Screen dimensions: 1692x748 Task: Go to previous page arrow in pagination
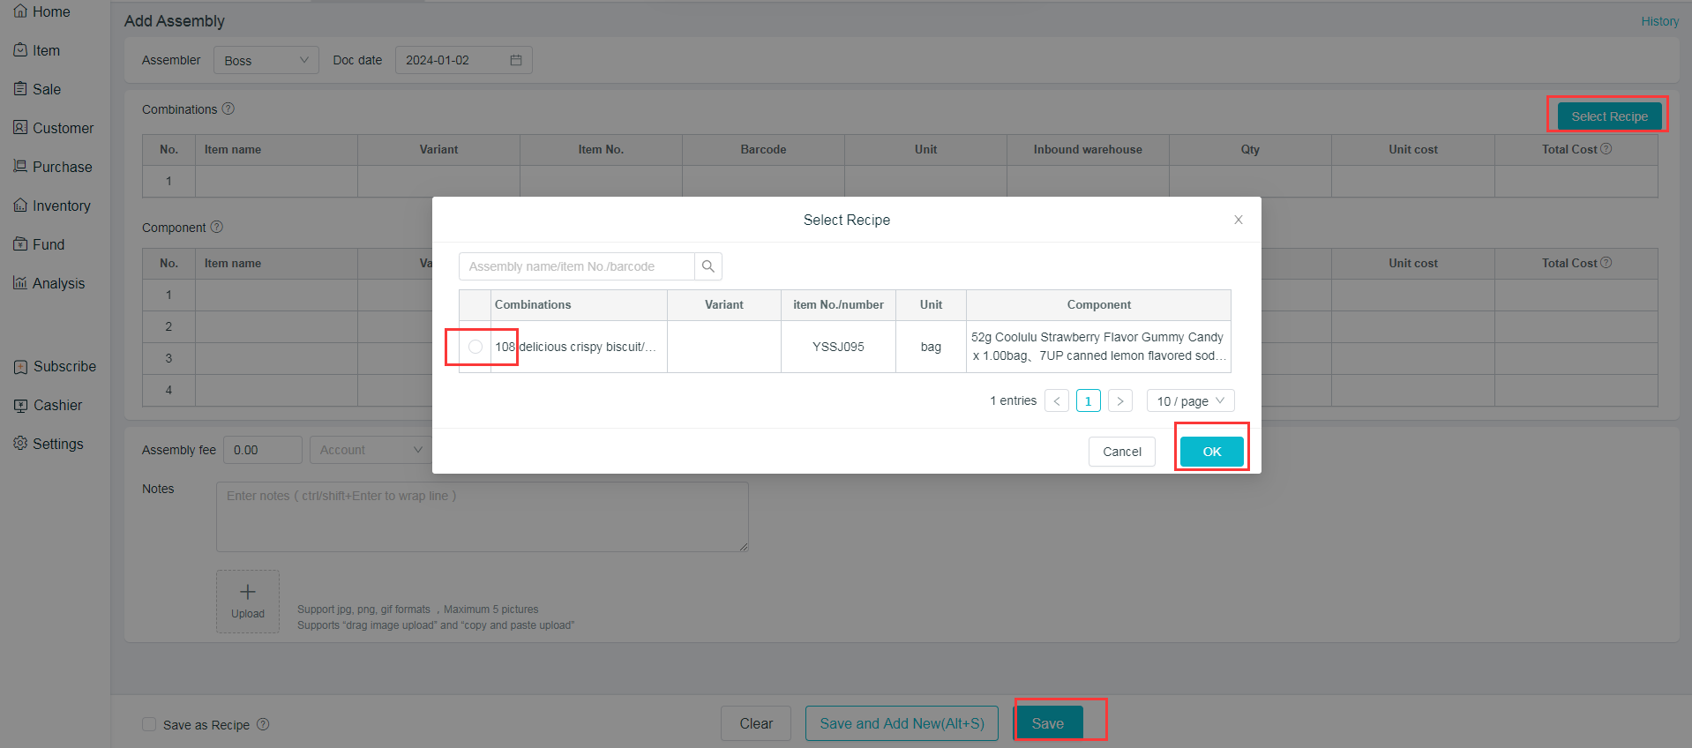1056,400
